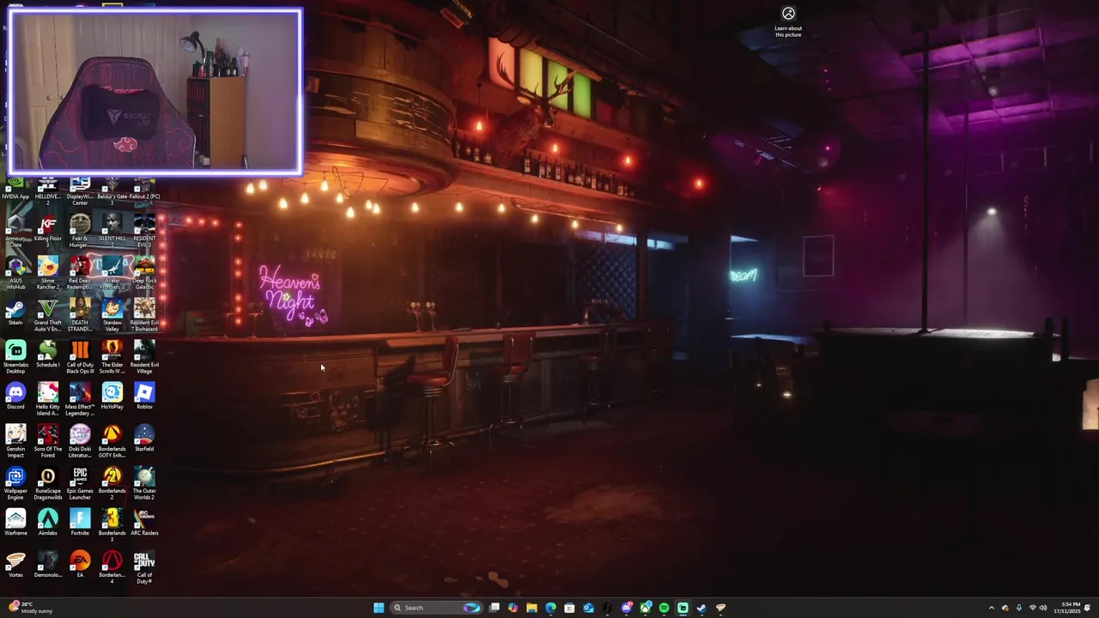Open the HoYoPlay desktop shortcut
The height and width of the screenshot is (618, 1099).
coord(112,397)
